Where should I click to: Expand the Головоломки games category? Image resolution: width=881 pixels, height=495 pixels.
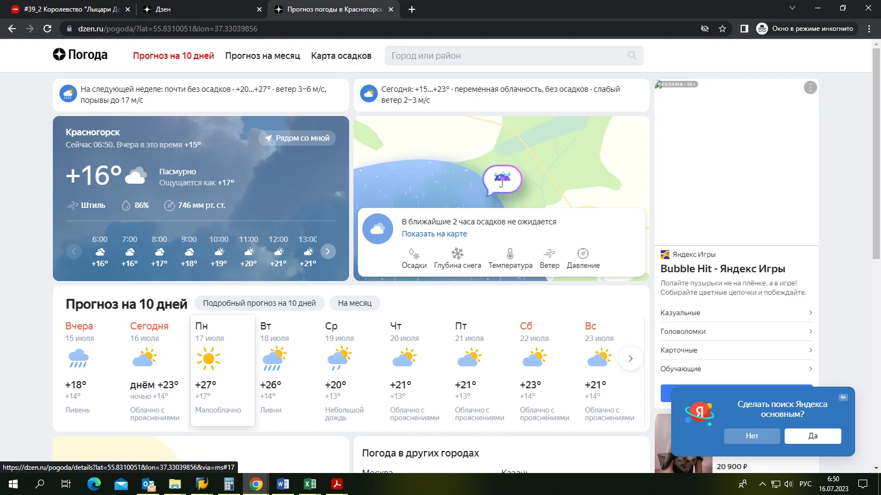[736, 332]
